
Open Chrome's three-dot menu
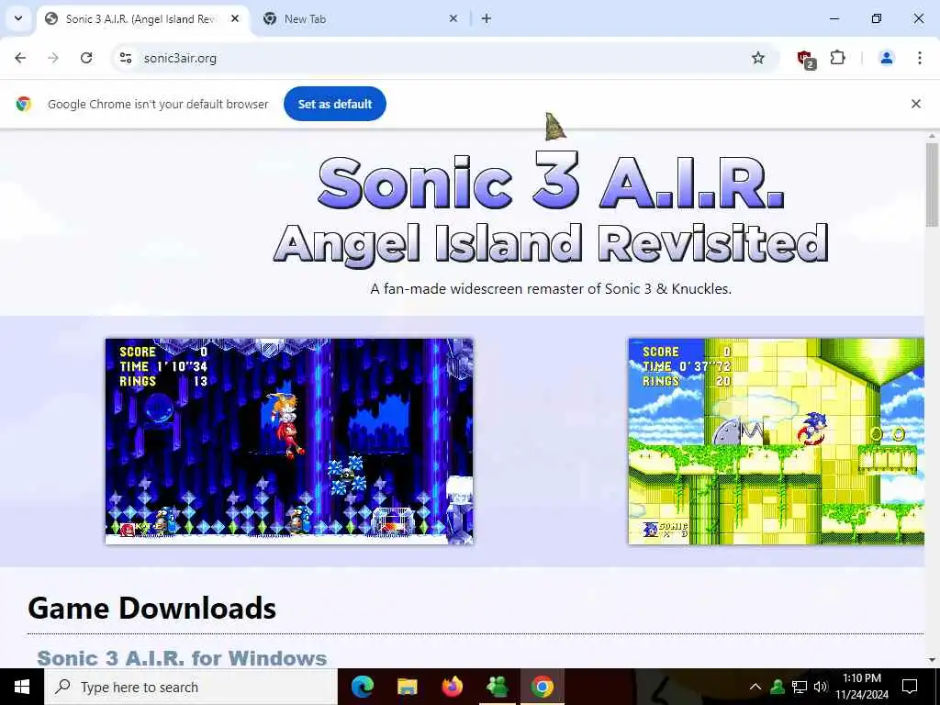[x=919, y=58]
